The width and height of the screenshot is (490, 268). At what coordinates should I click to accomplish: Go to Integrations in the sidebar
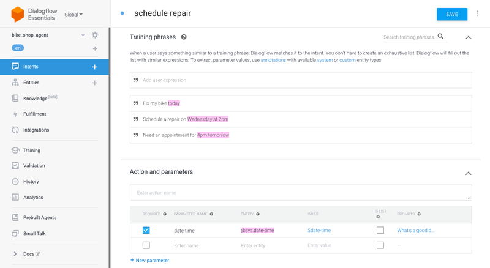click(36, 130)
